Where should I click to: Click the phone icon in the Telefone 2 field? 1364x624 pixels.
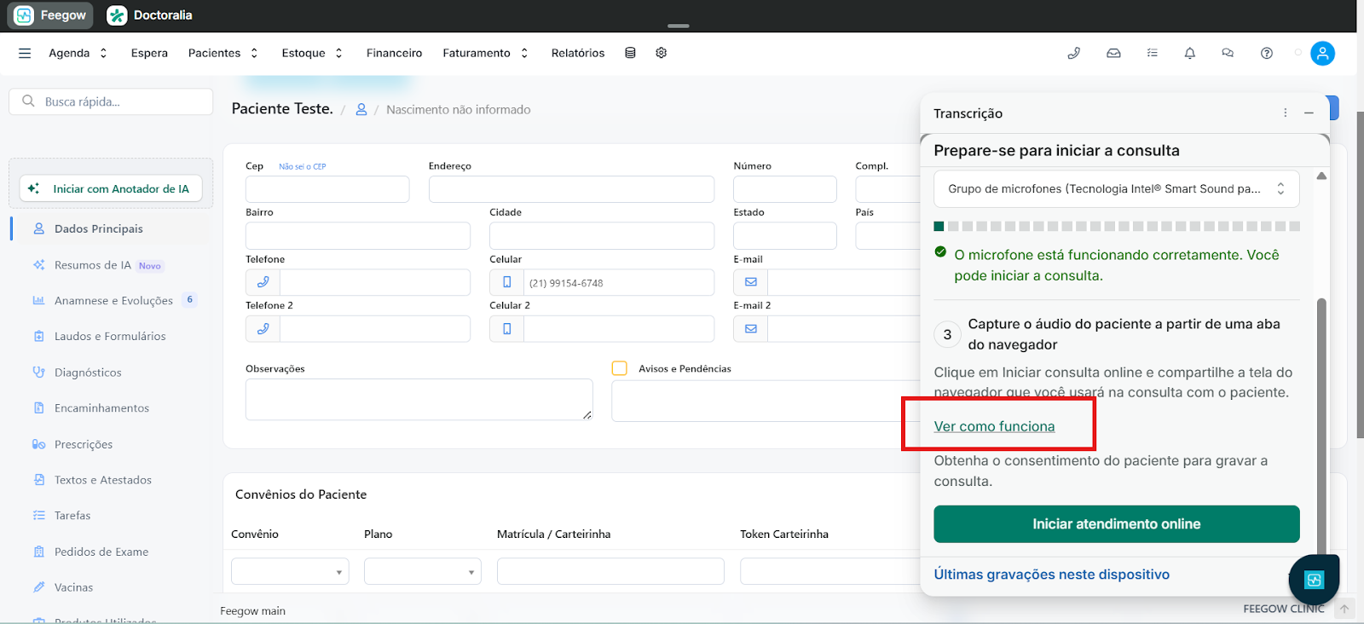(x=263, y=328)
